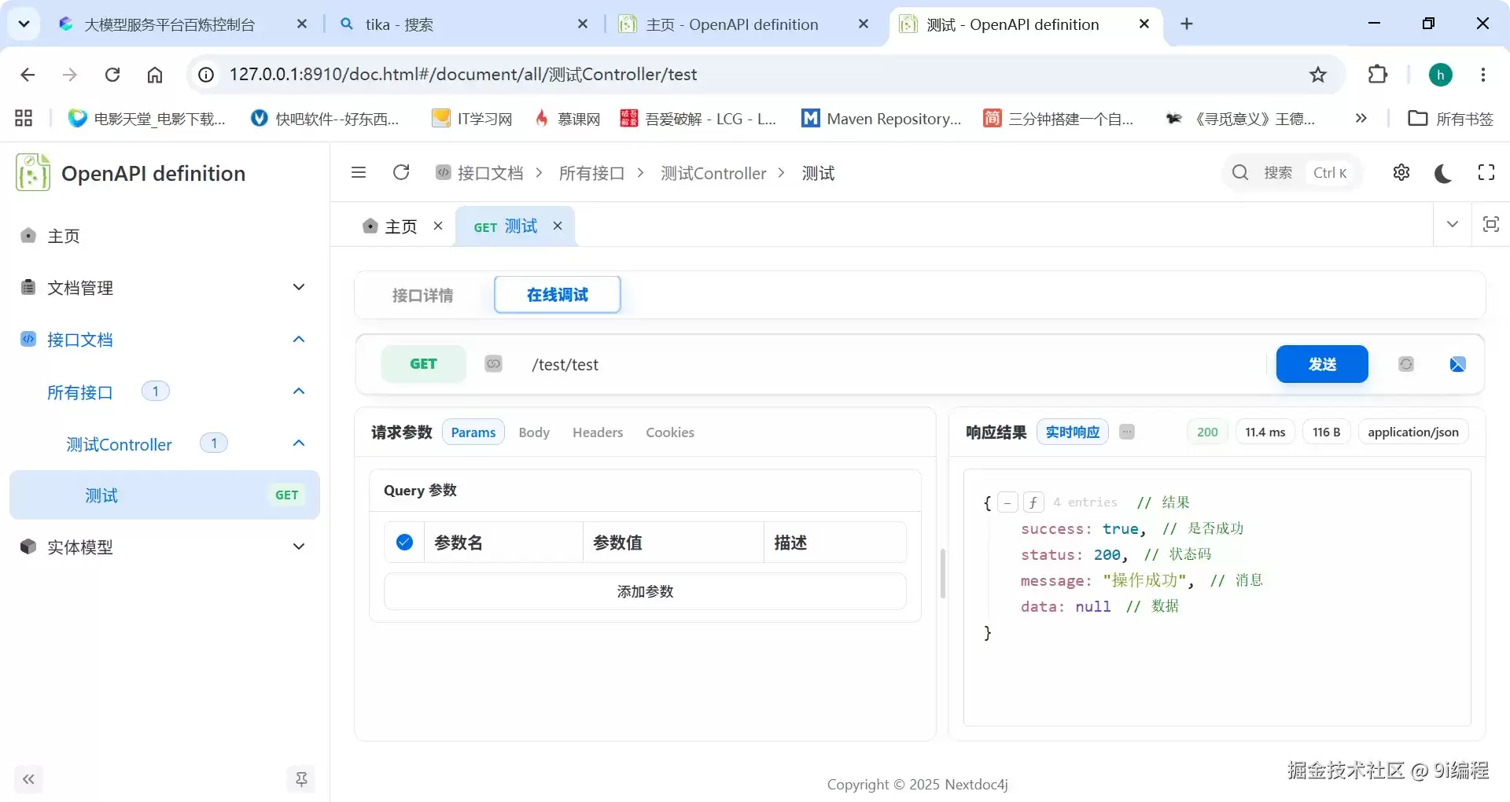The height and width of the screenshot is (802, 1510).
Task: Click the fullscreen icon in header
Action: (x=1486, y=172)
